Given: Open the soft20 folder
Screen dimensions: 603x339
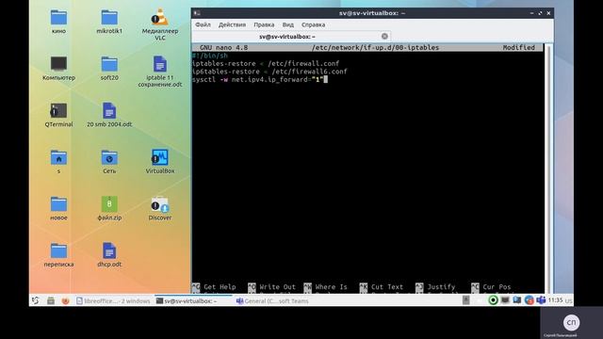Looking at the screenshot, I should point(109,64).
